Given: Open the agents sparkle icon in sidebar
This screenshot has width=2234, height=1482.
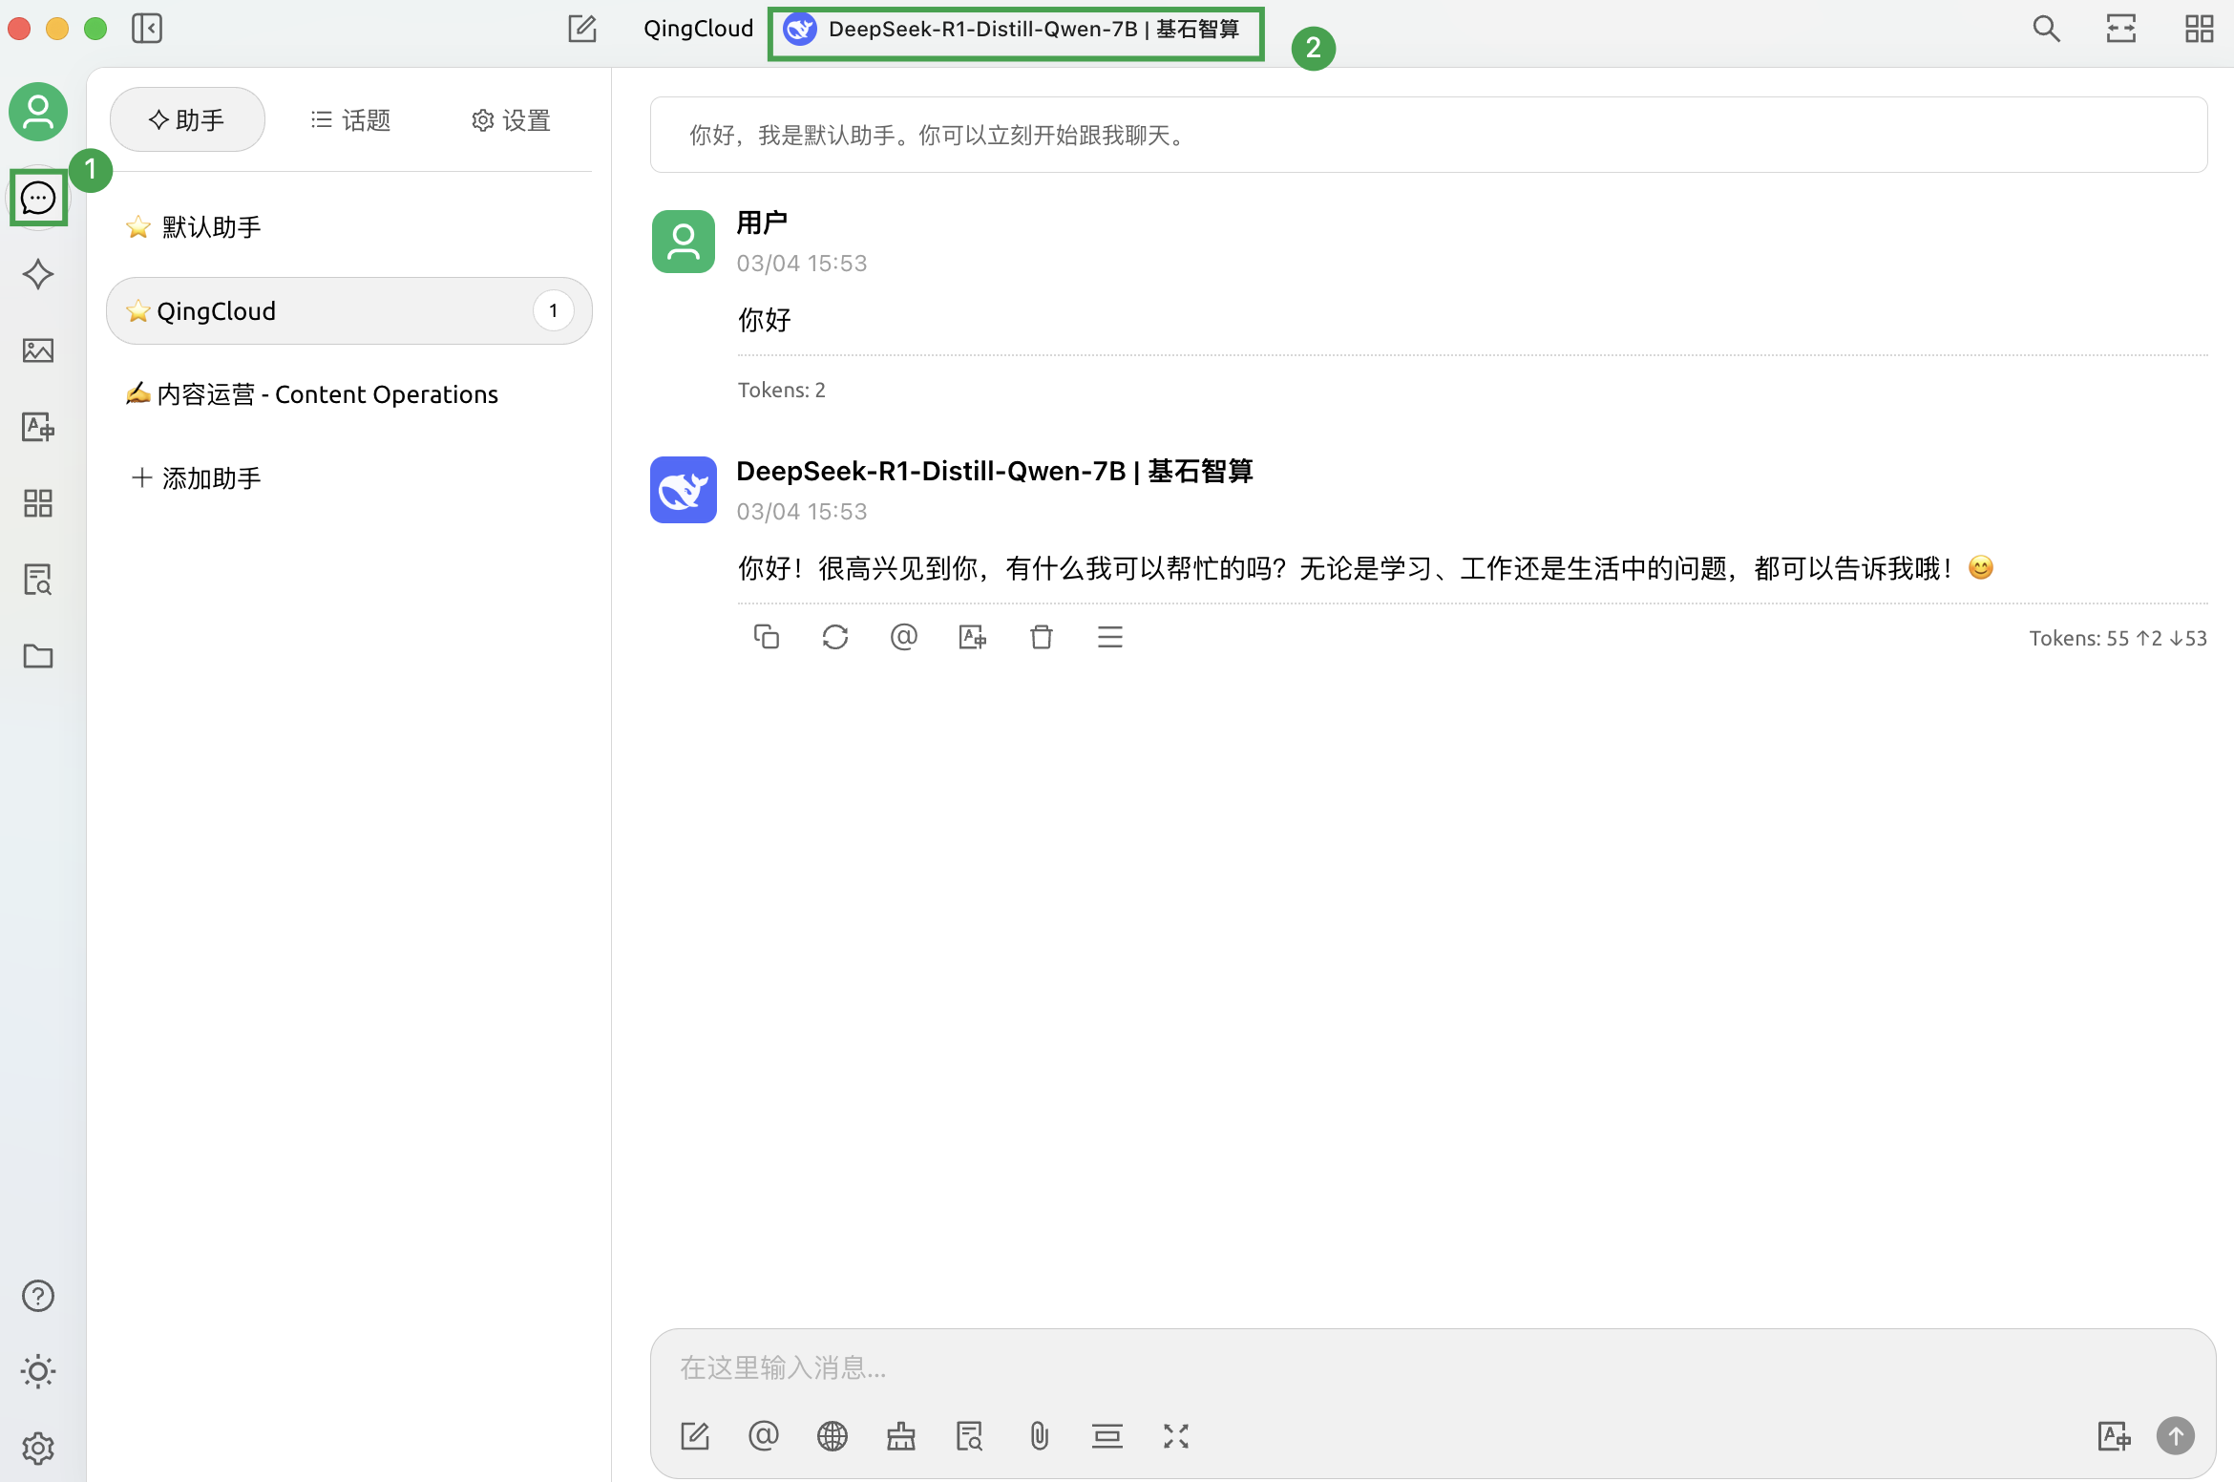Looking at the screenshot, I should coord(38,274).
